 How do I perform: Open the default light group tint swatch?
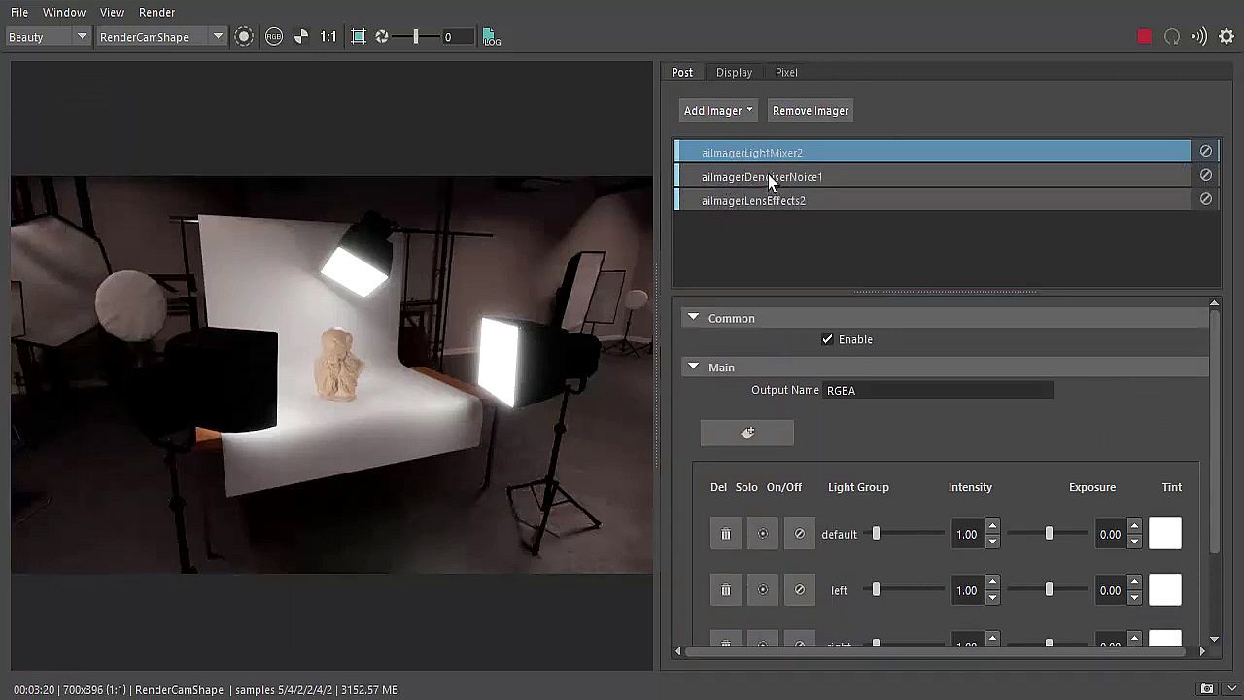click(1164, 534)
